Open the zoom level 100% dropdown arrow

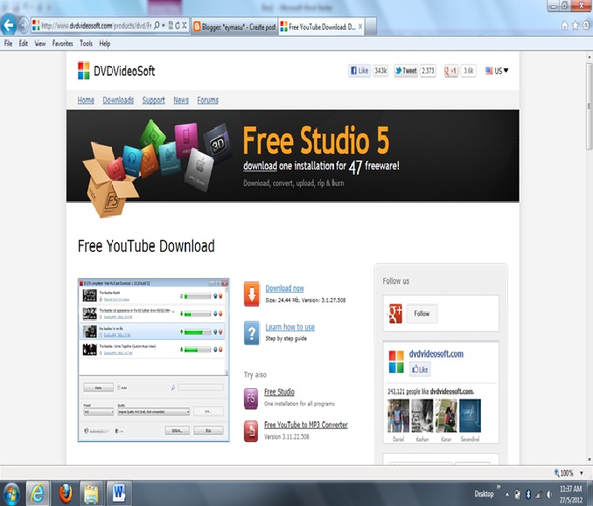(x=582, y=473)
